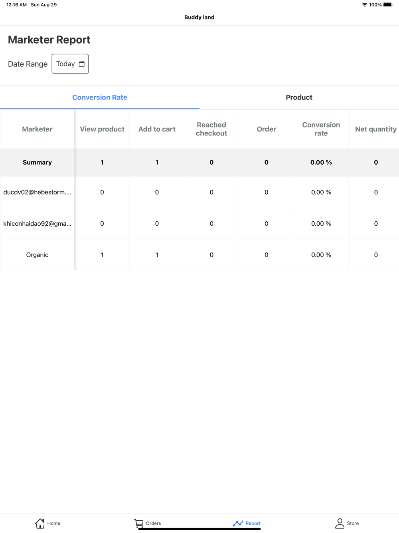Tap the Buddy land title
Viewport: 399px width, 533px height.
(199, 17)
